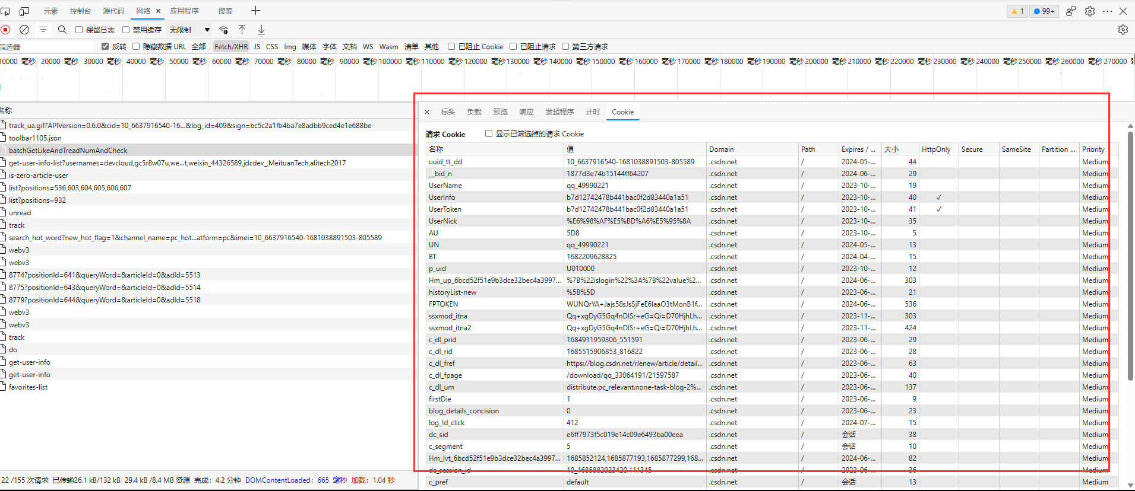Enable the 保留日志 checkbox
Image resolution: width=1135 pixels, height=491 pixels.
79,30
